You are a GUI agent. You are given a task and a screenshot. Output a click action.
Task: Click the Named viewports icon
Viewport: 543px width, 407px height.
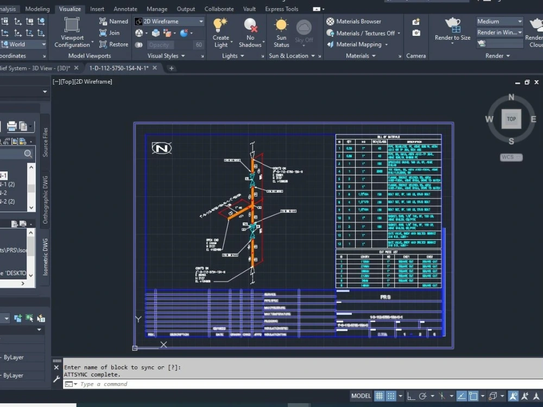pyautogui.click(x=103, y=22)
